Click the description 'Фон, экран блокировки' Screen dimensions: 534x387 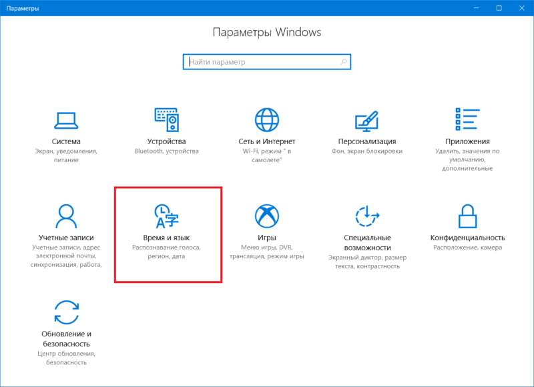(x=367, y=151)
